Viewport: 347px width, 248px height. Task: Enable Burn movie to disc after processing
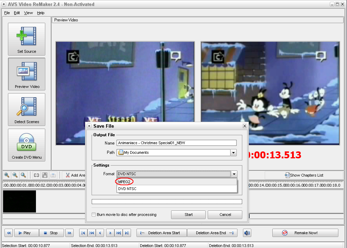94,215
